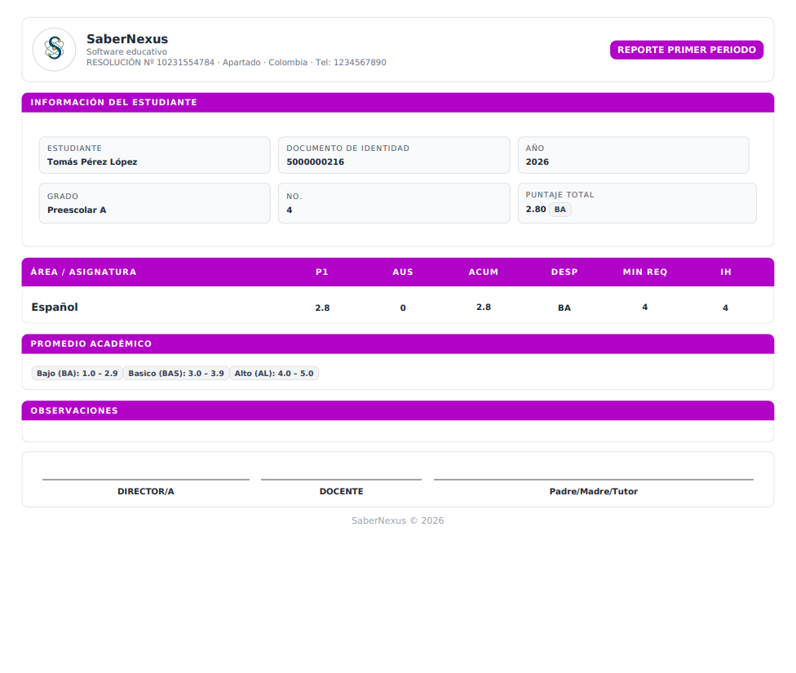The height and width of the screenshot is (673, 796).
Task: Click the REPORTE PRIMER PERIODO button
Action: tap(686, 50)
